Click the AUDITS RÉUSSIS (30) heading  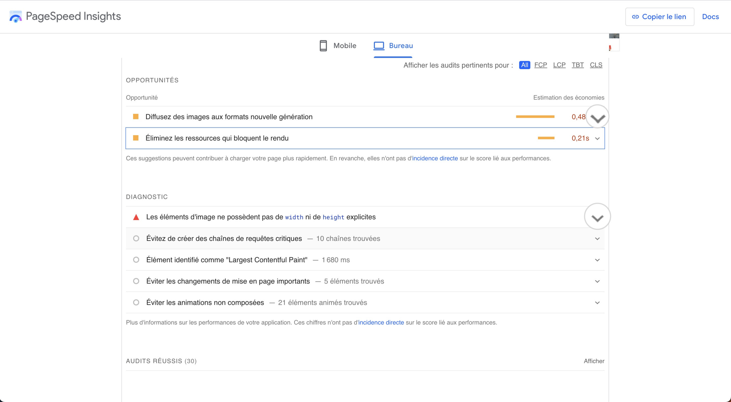pos(161,361)
